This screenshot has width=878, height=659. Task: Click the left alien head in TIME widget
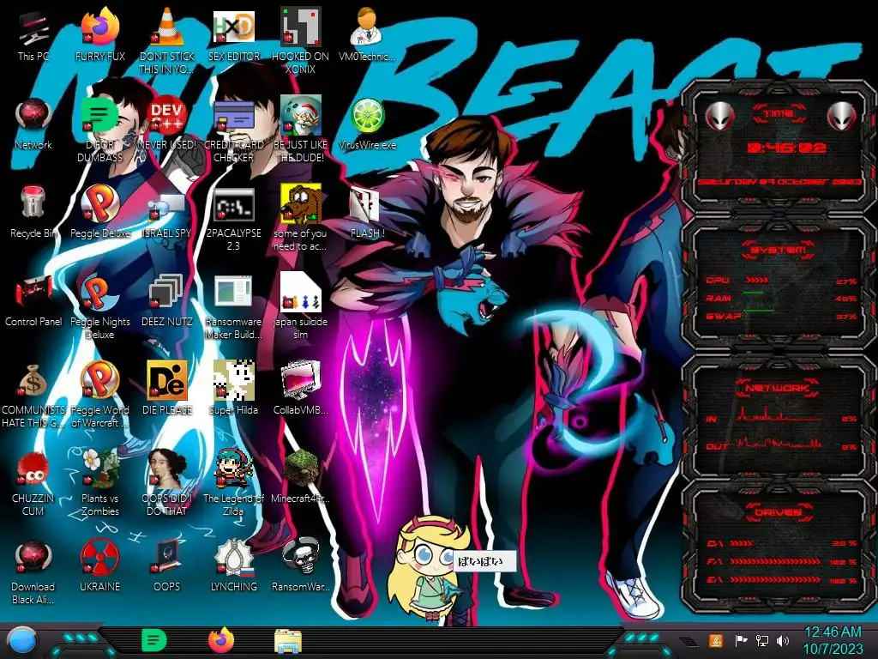pyautogui.click(x=720, y=116)
